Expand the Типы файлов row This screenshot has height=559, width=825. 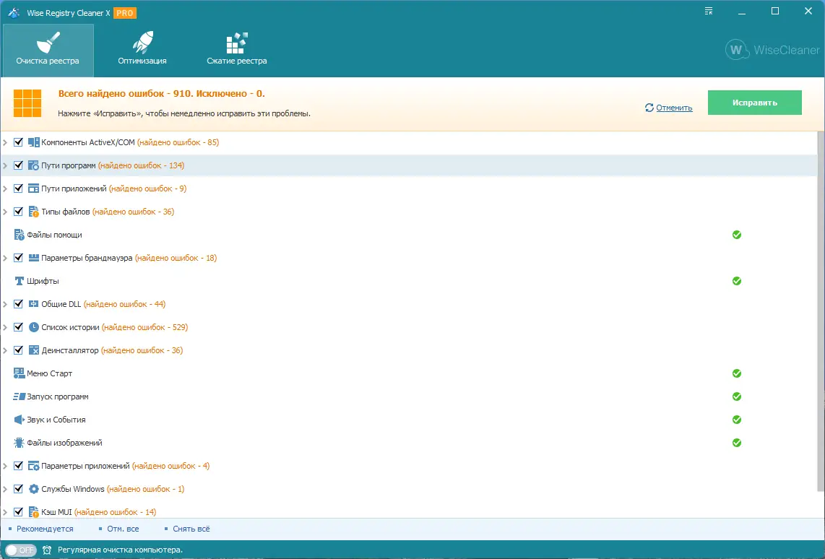click(x=5, y=212)
